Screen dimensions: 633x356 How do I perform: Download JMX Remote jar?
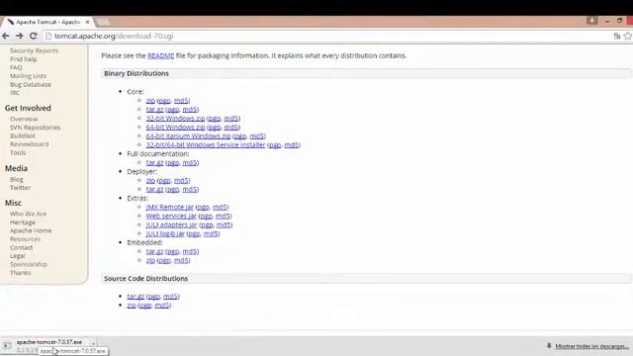click(170, 207)
